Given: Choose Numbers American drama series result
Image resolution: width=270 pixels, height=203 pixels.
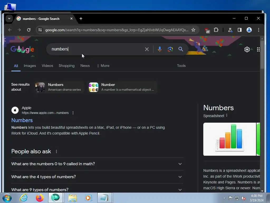Looking at the screenshot, I should pyautogui.click(x=59, y=87).
